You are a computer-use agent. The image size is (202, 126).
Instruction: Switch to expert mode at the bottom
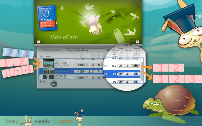(66, 121)
